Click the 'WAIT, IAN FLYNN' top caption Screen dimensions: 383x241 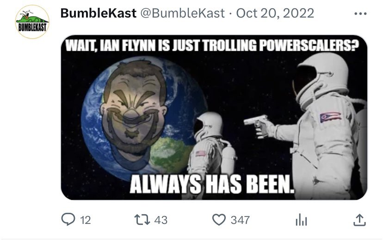213,47
